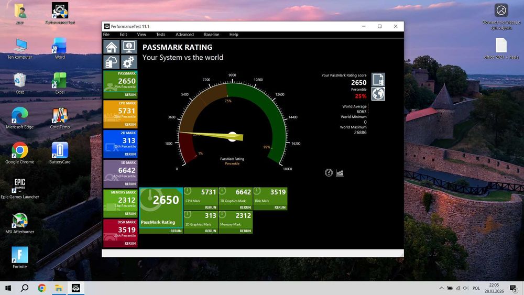Select the distribution chart view icon
Screen dimensions: 524x295
click(x=340, y=173)
